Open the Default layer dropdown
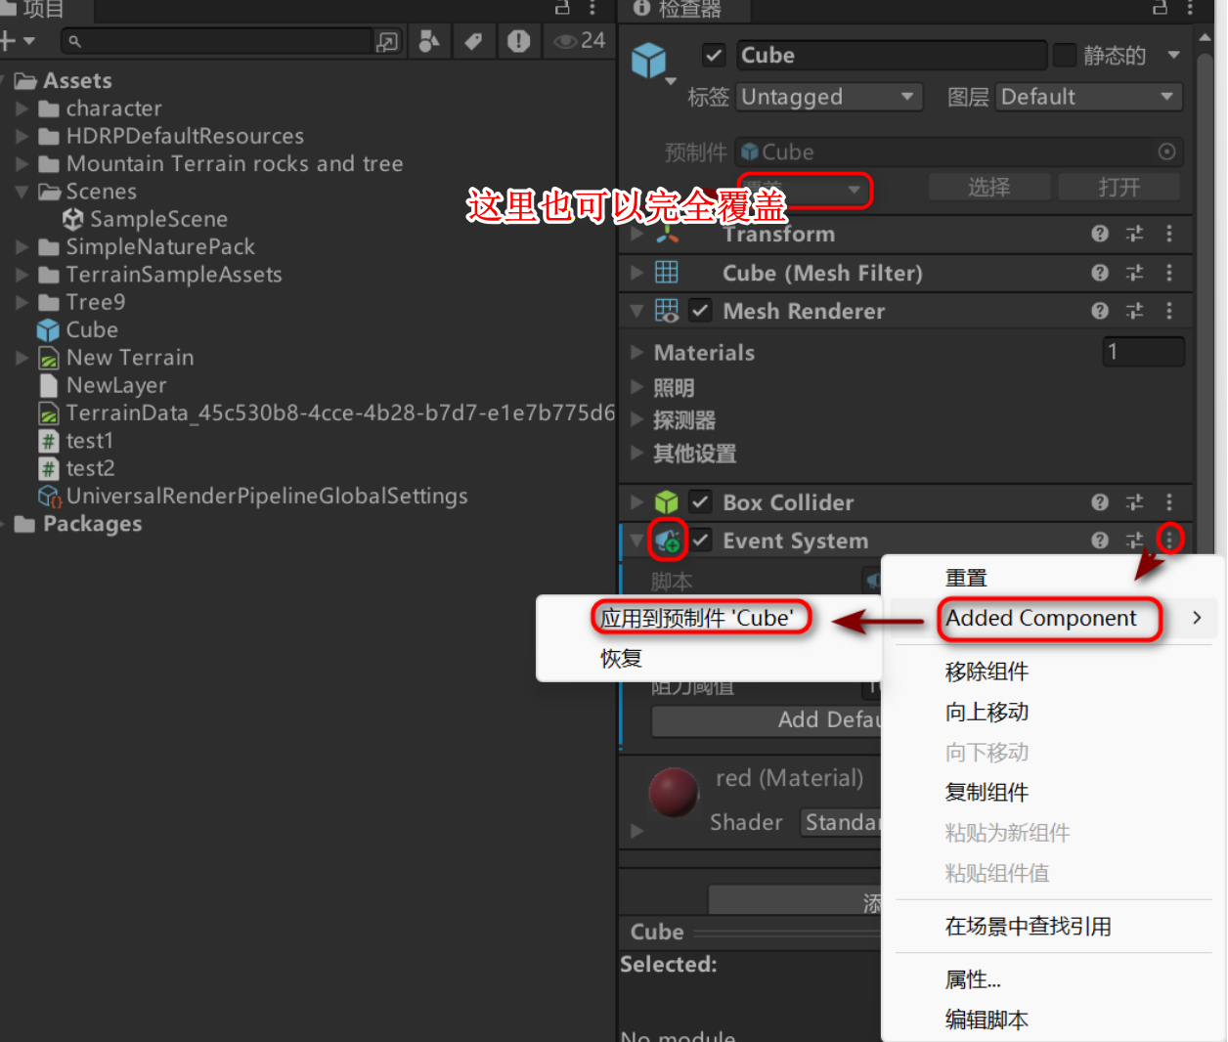The height and width of the screenshot is (1042, 1228). pyautogui.click(x=1088, y=97)
